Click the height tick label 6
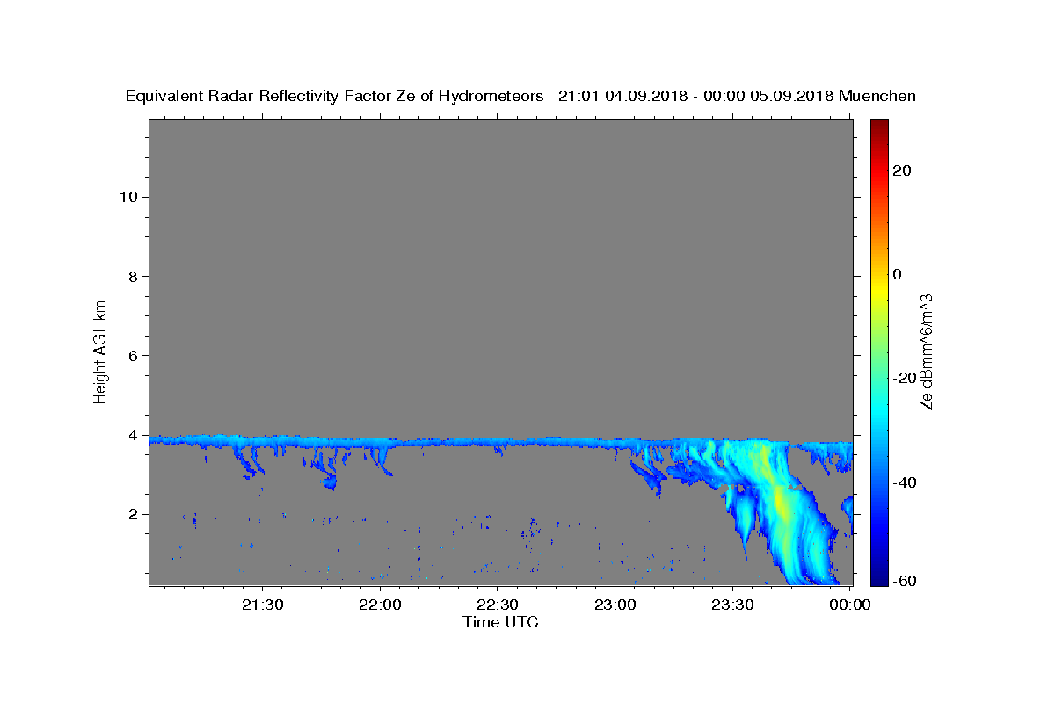This screenshot has width=1055, height=703. (131, 355)
